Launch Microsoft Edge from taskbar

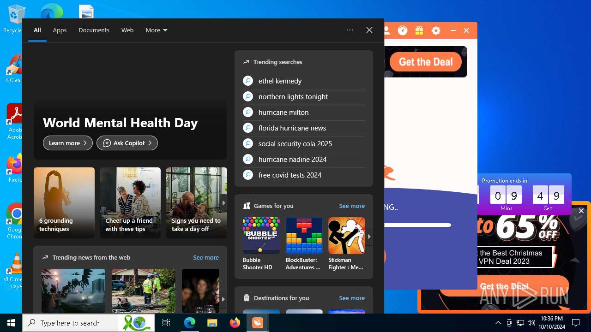pyautogui.click(x=190, y=323)
